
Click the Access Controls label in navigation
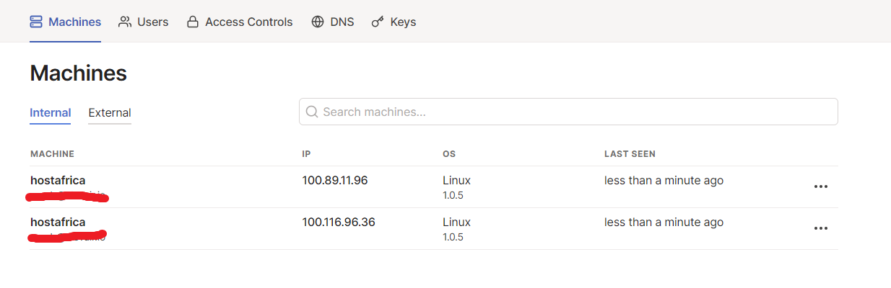[x=249, y=22]
